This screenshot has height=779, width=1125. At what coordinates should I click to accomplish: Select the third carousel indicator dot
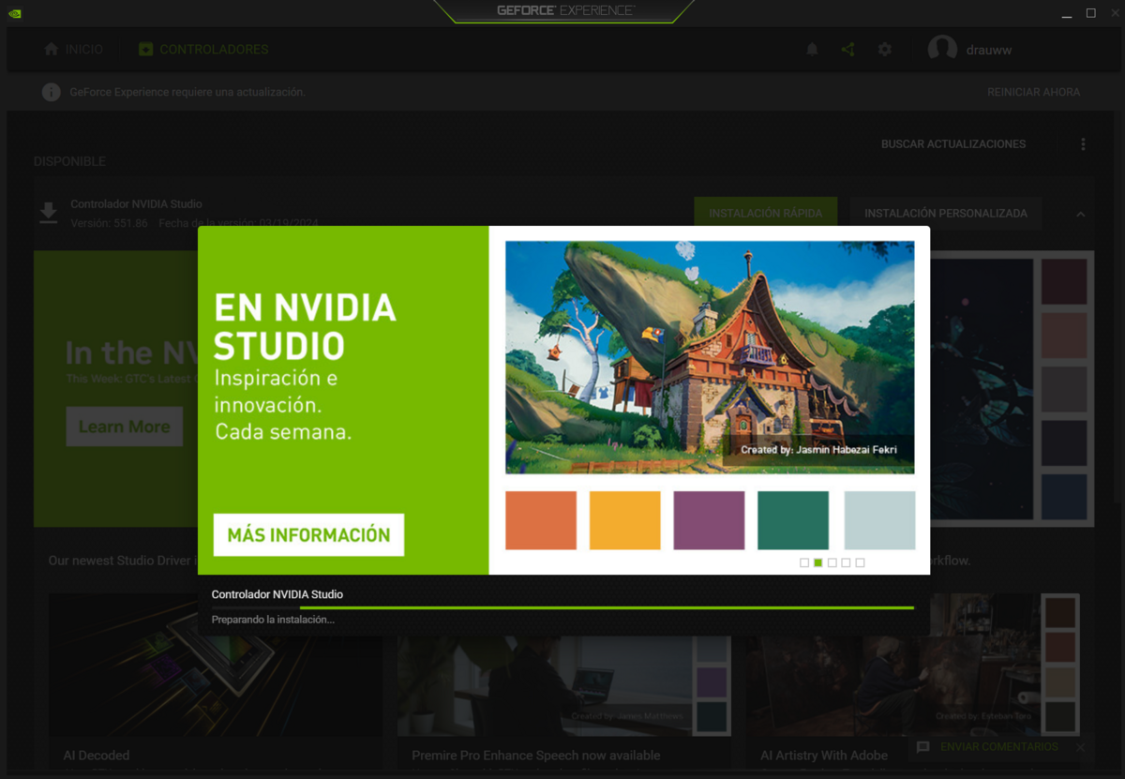pos(832,562)
